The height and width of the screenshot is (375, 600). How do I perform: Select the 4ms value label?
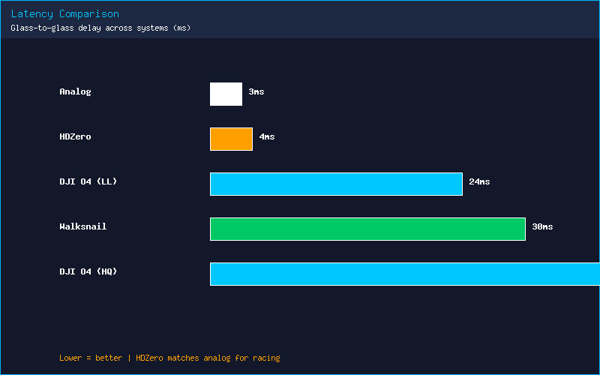click(267, 136)
